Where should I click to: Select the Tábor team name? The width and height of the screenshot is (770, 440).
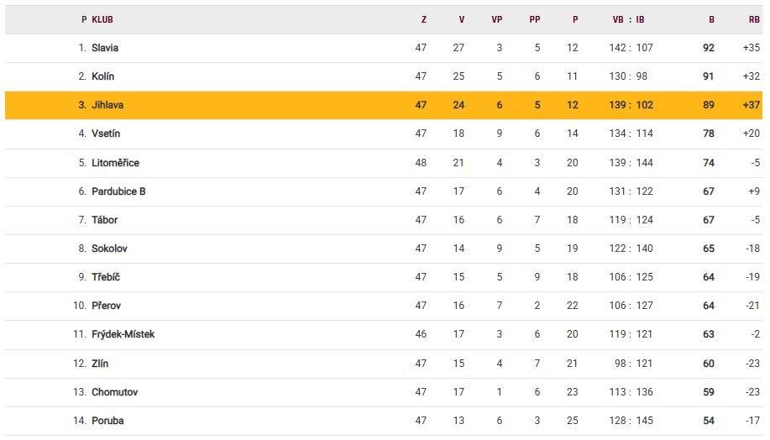[105, 220]
